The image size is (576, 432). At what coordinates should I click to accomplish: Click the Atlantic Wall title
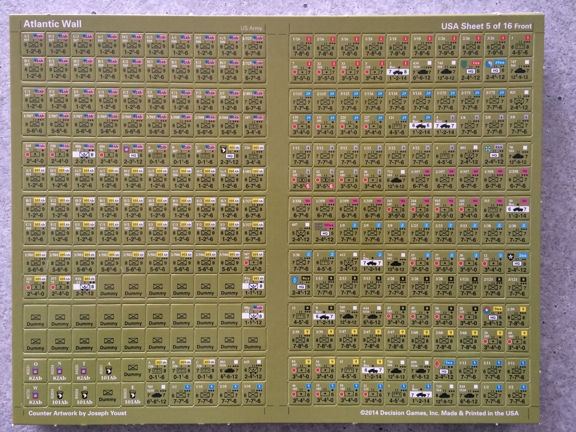52,24
